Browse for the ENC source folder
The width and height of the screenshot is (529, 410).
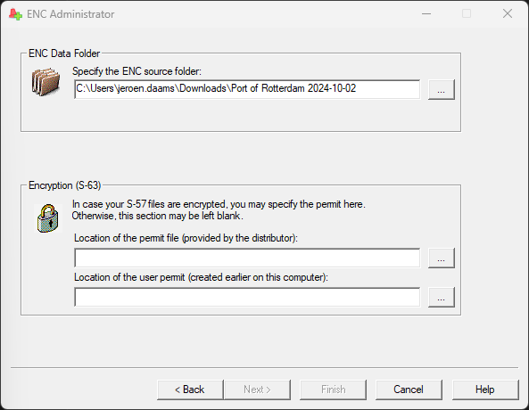point(442,89)
